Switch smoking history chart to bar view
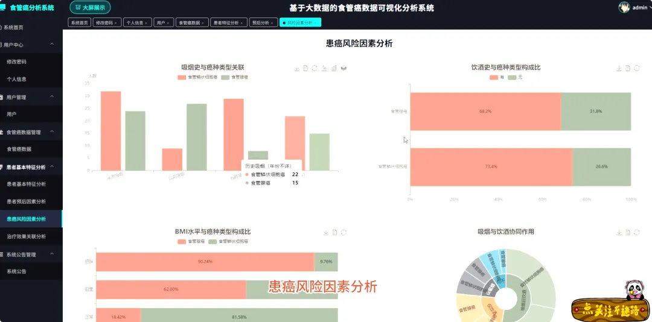Image resolution: width=652 pixels, height=322 pixels. (x=334, y=68)
